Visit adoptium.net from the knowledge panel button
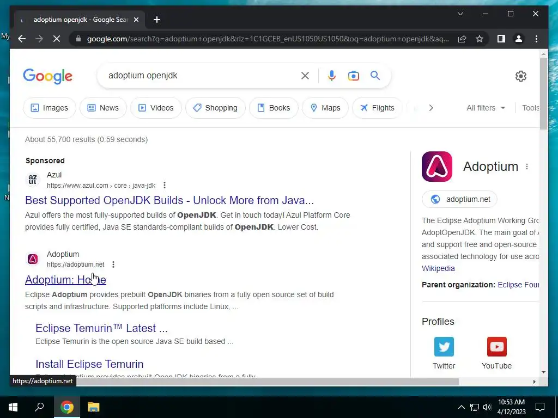The width and height of the screenshot is (558, 418). tap(459, 199)
